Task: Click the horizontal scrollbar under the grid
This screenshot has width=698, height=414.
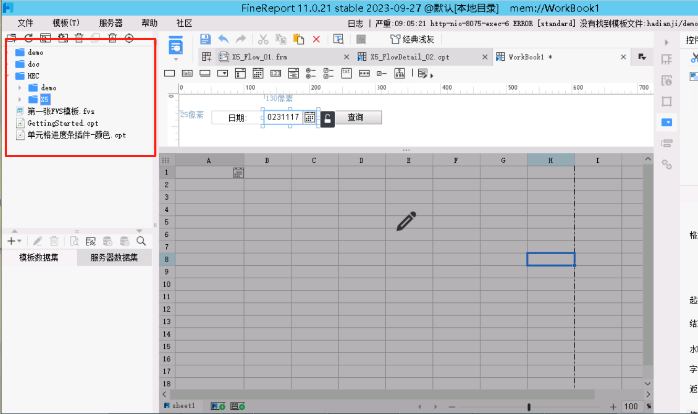Action: [383, 394]
